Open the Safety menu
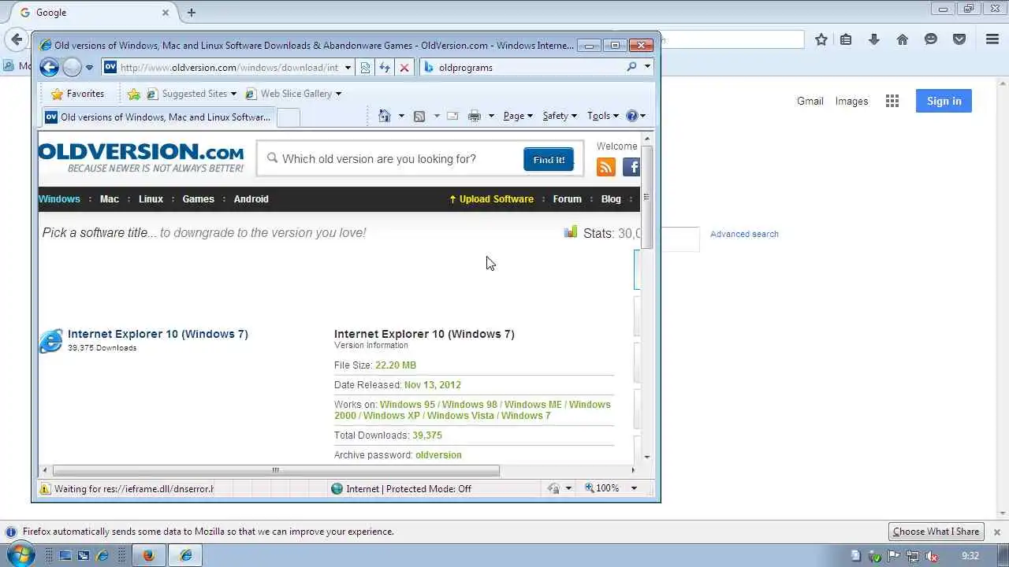The height and width of the screenshot is (567, 1009). point(560,116)
